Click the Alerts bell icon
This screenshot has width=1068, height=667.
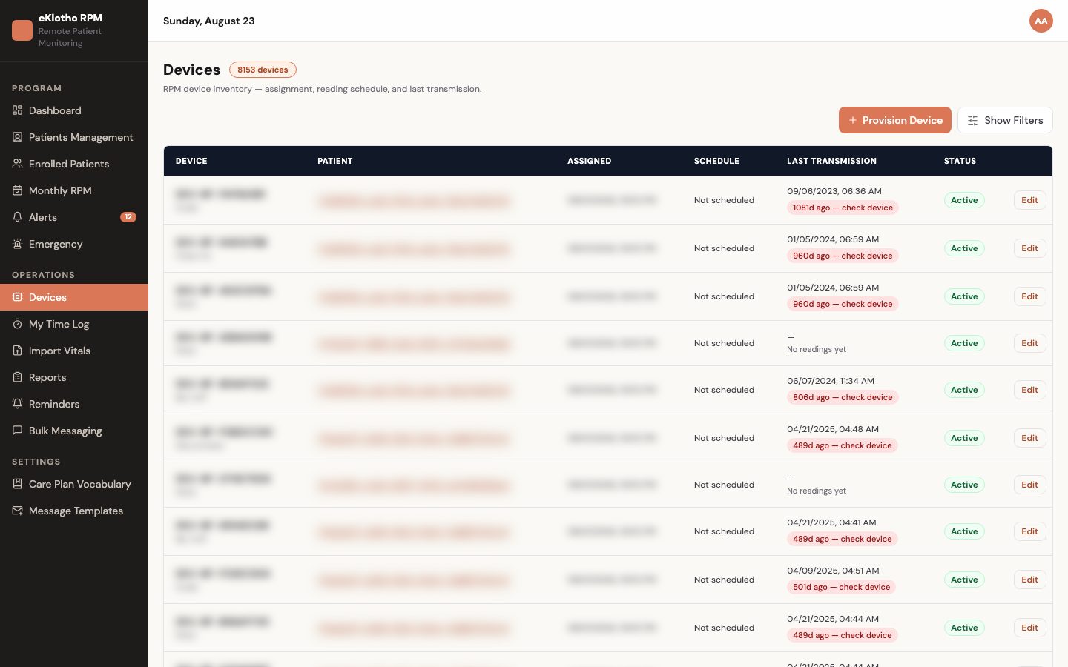(17, 217)
